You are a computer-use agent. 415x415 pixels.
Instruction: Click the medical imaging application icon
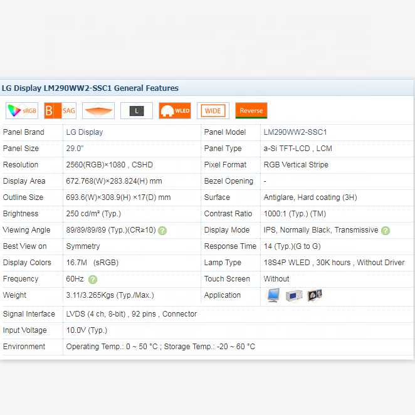315,296
